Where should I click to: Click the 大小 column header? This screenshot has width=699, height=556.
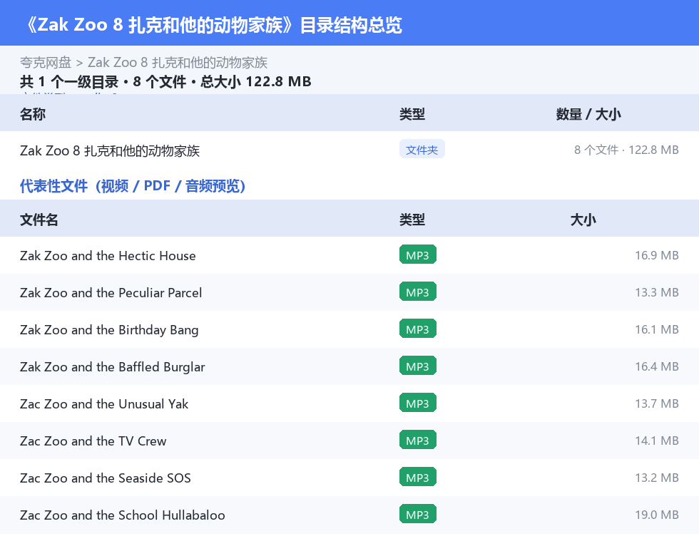pos(583,220)
